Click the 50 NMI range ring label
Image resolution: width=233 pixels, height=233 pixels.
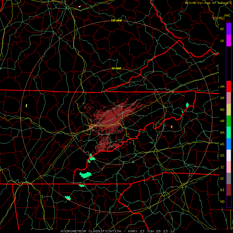pyautogui.click(x=116, y=69)
